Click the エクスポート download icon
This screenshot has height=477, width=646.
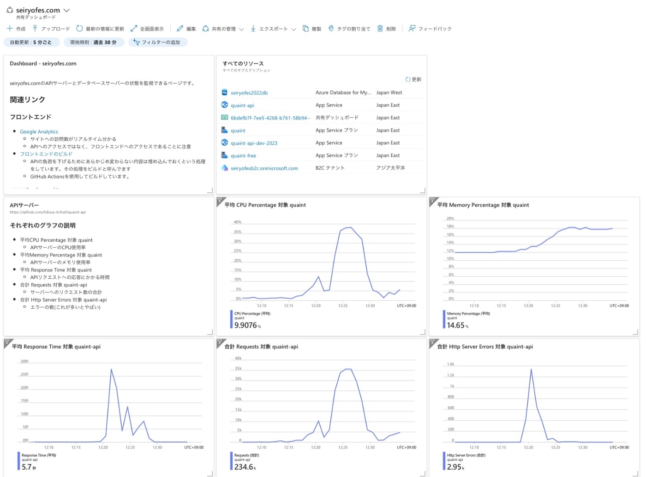253,29
